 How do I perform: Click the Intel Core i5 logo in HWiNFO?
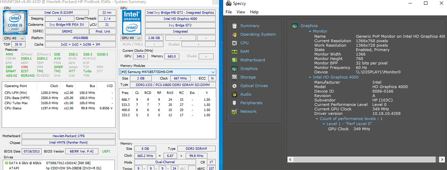pyautogui.click(x=15, y=22)
